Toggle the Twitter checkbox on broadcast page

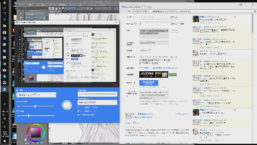coord(140,63)
